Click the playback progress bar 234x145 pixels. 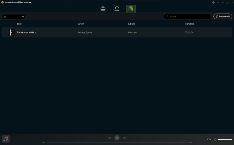(117, 142)
